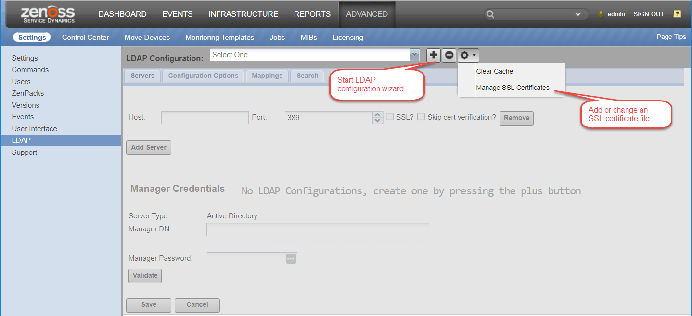Click the gear dropdown arrow
This screenshot has height=316, width=692.
tap(474, 55)
